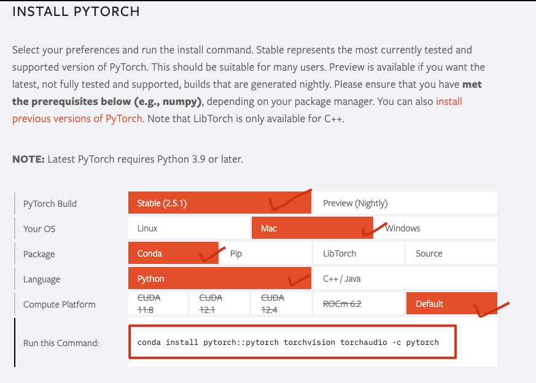Select the CUDA 12.1 compute platform

point(219,303)
